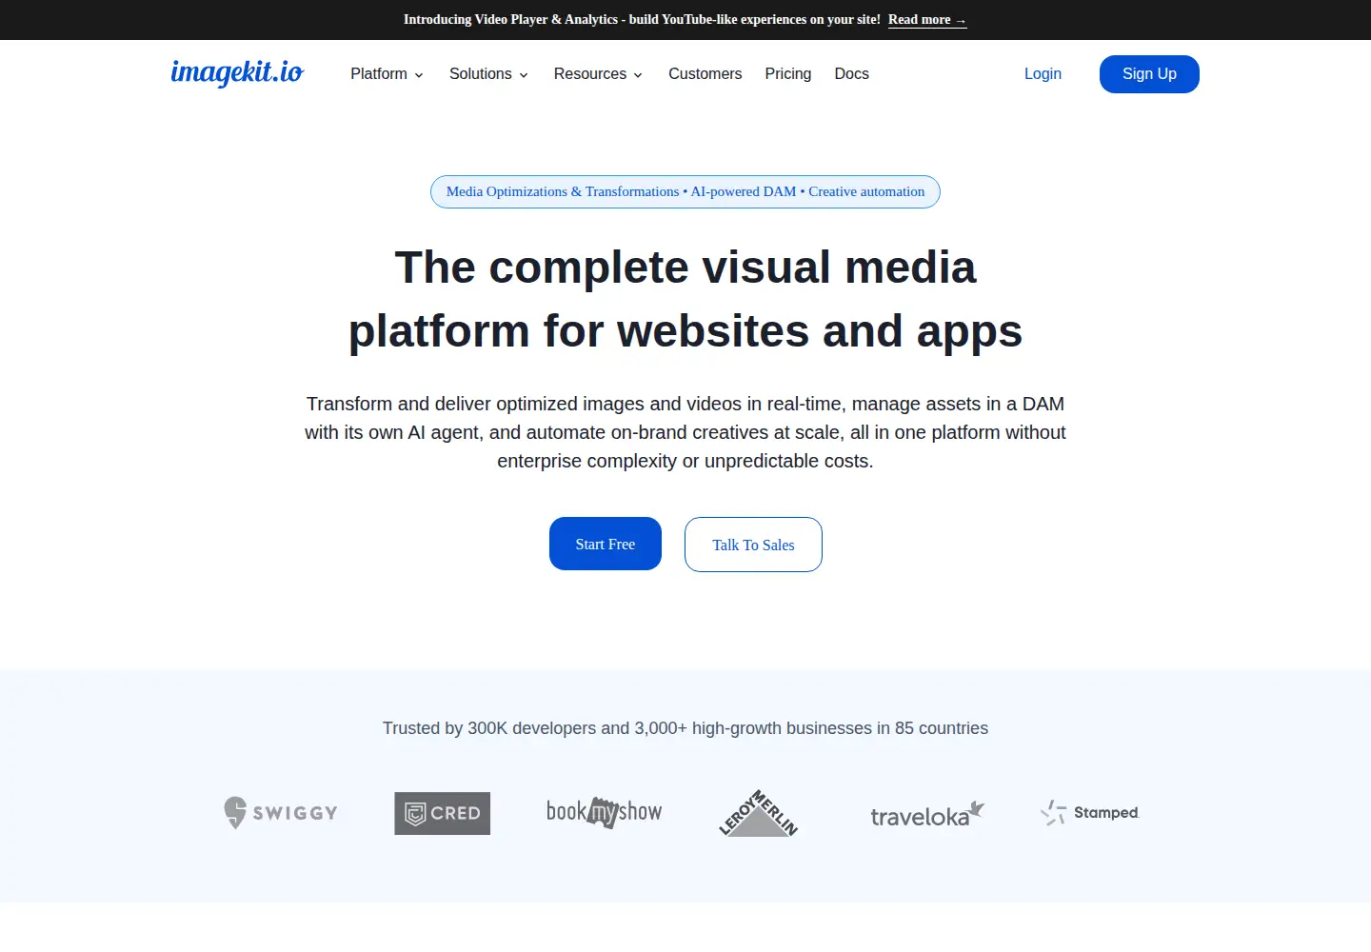This screenshot has height=952, width=1371.
Task: Click the Leroy Merlin logo
Action: pos(759,813)
